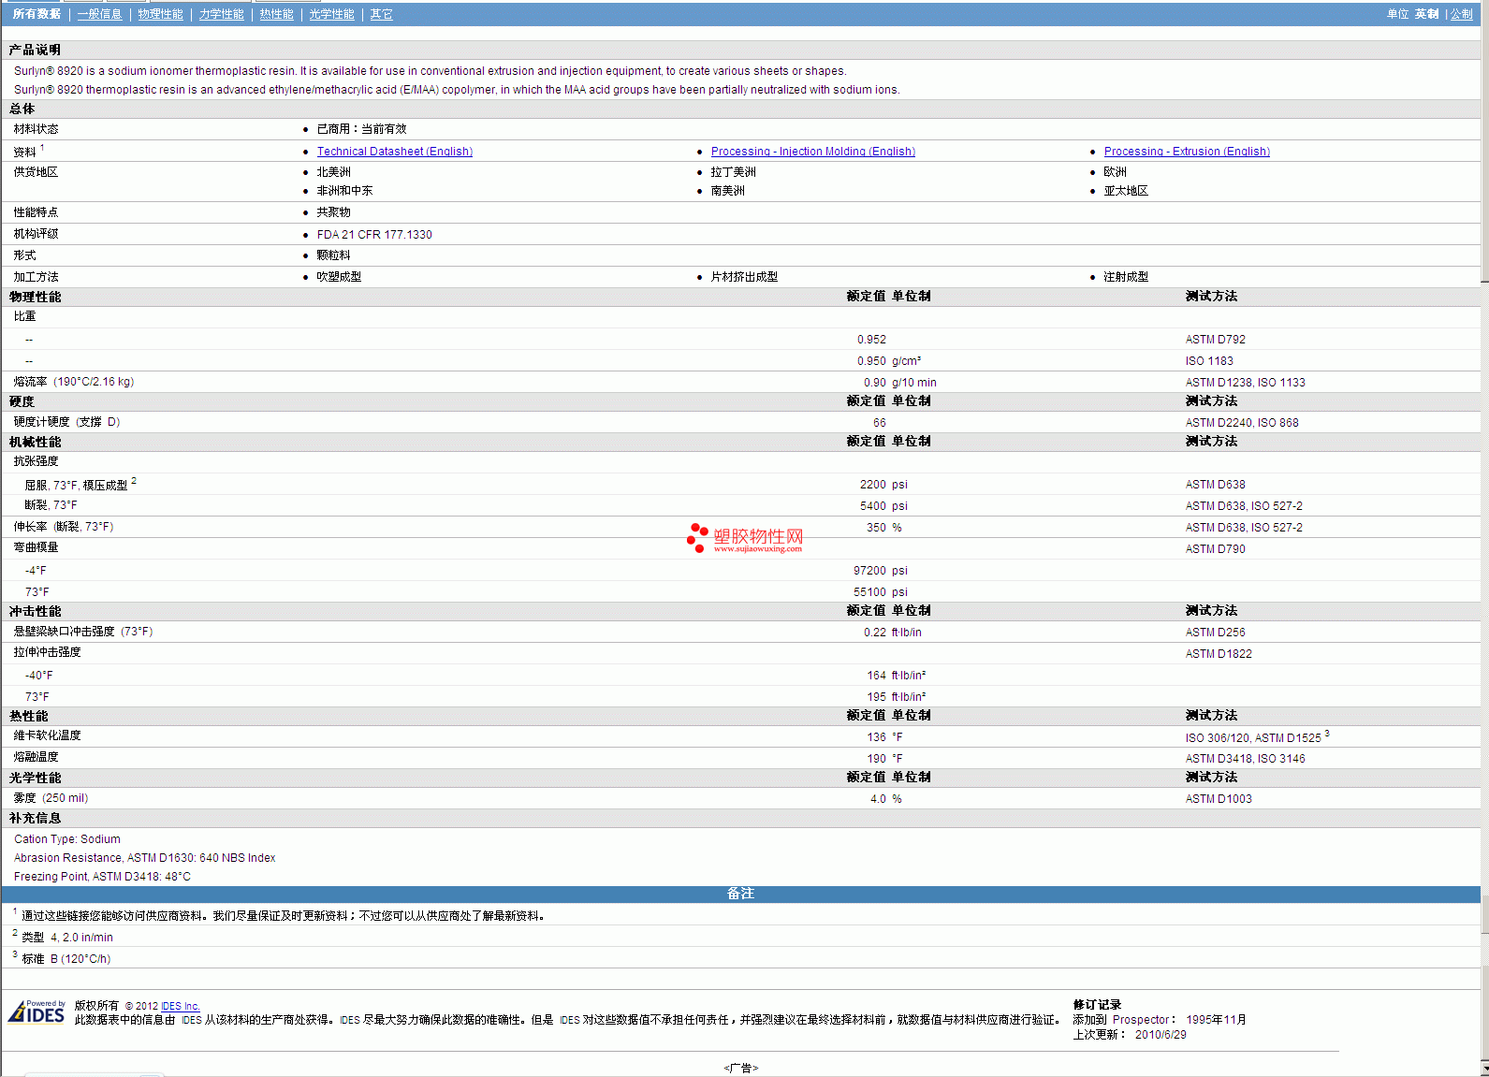Open Technical Datasheet (English) link
1489x1077 pixels.
[394, 152]
